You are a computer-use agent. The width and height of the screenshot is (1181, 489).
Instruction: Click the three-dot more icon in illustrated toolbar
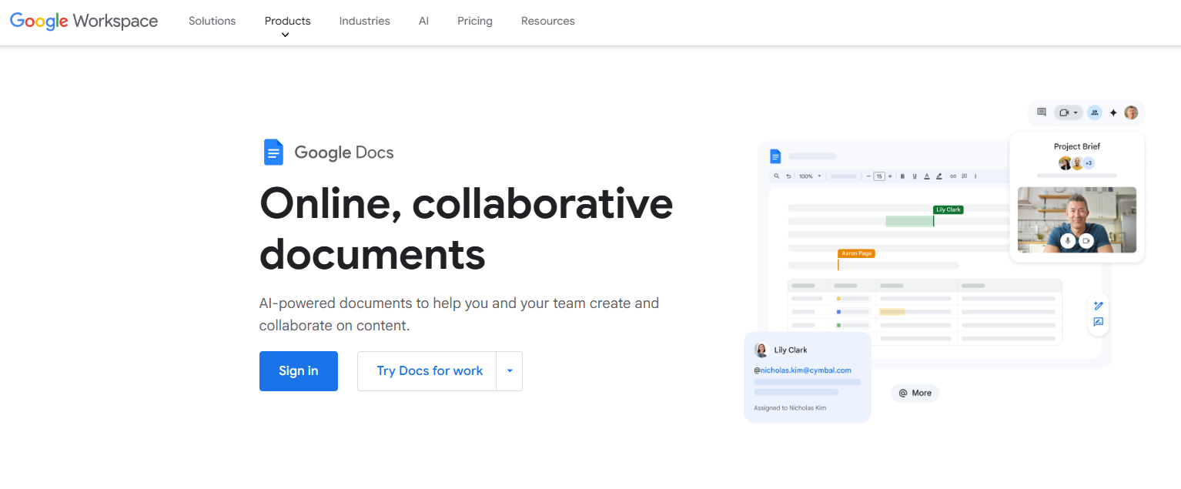coord(975,176)
